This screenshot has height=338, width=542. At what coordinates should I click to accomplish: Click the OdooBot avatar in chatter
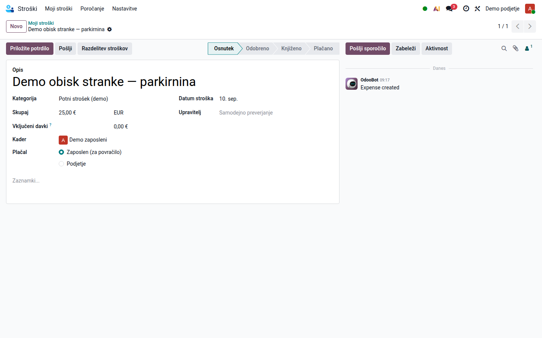pos(352,84)
